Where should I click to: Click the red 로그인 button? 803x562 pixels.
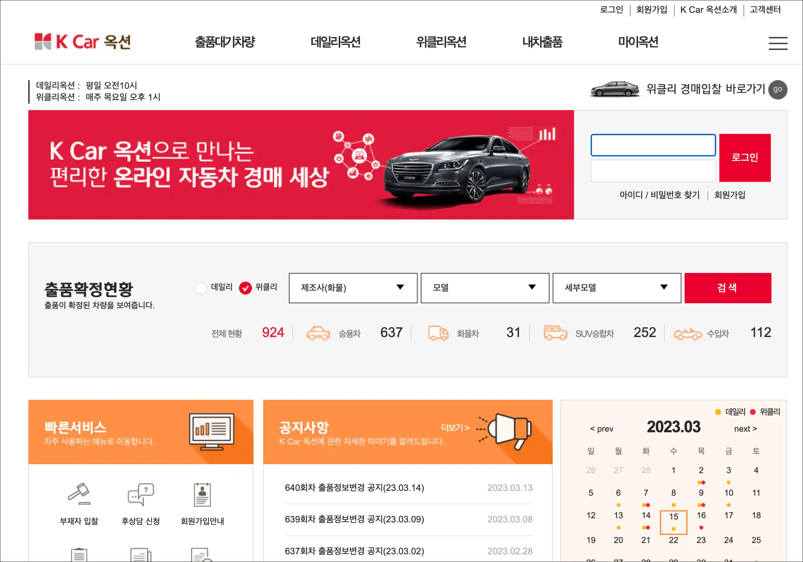point(744,157)
